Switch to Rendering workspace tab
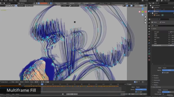This screenshot has width=174, height=97. tap(48, 1)
